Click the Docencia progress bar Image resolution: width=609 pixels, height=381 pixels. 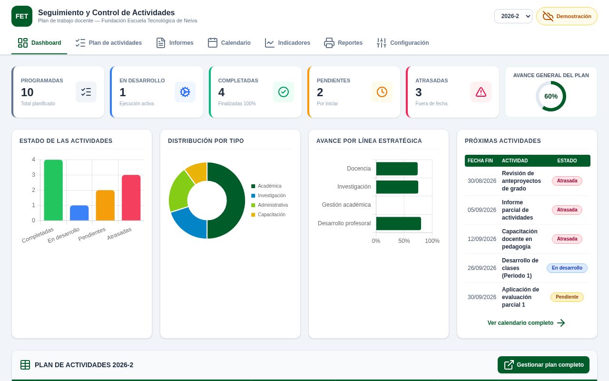click(x=397, y=169)
